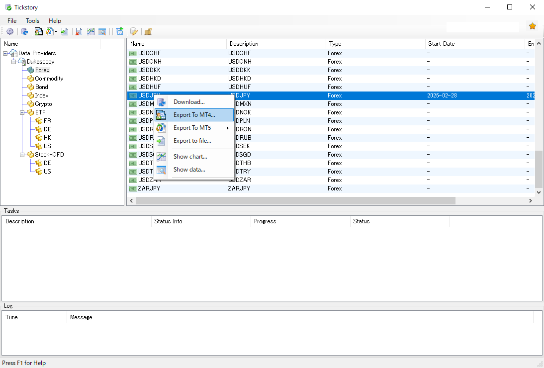Sort by the Description column header
Viewport: 544px width, 368px height.
(276, 44)
